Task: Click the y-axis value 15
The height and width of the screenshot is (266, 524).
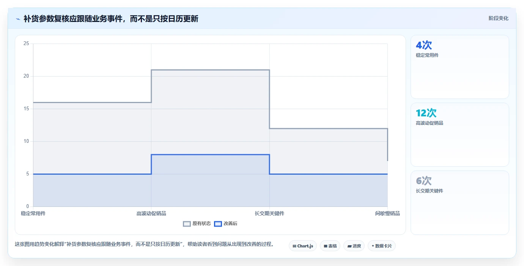Action: click(x=26, y=109)
